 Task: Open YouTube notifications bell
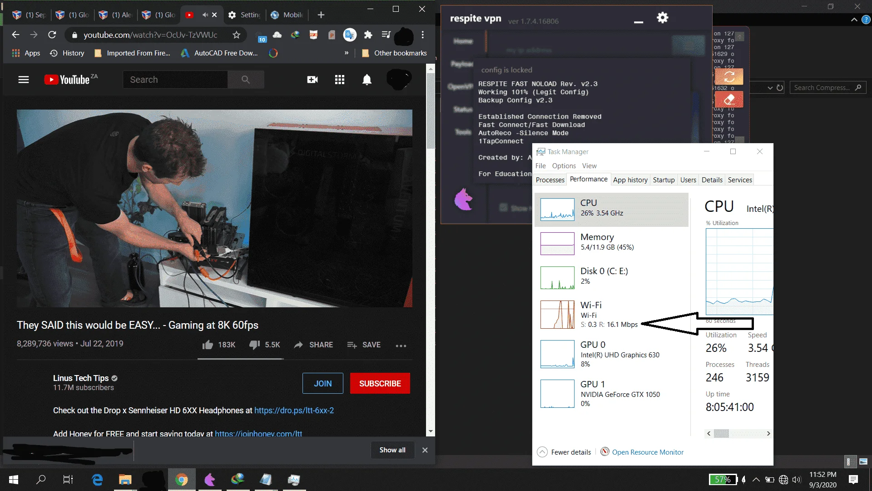coord(367,80)
